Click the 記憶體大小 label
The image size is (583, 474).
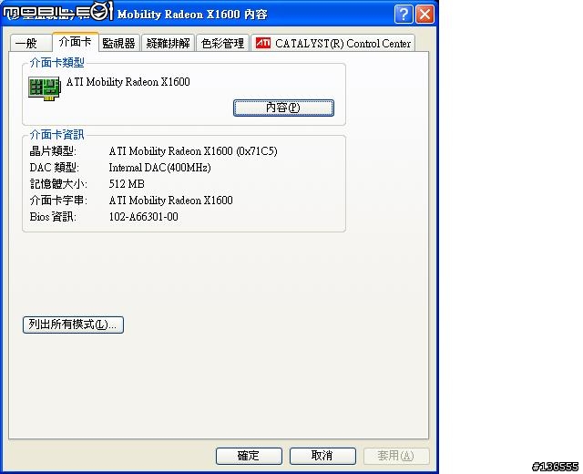58,184
